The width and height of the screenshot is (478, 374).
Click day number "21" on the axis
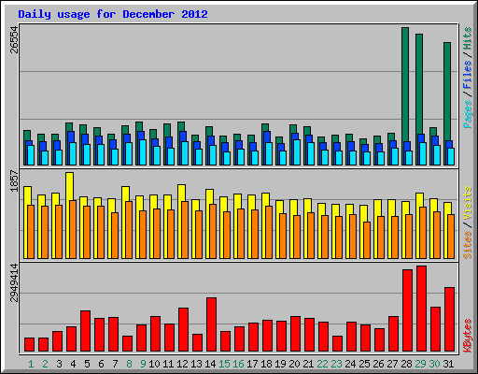click(x=308, y=364)
